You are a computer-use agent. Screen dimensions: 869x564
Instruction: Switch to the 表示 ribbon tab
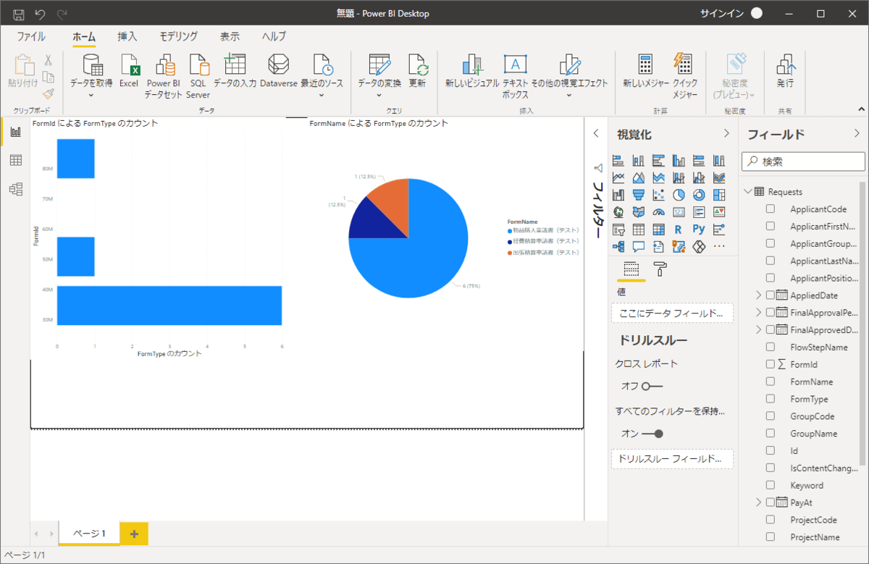point(230,36)
